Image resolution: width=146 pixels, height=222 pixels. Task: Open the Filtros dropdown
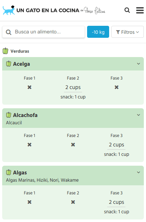128,32
